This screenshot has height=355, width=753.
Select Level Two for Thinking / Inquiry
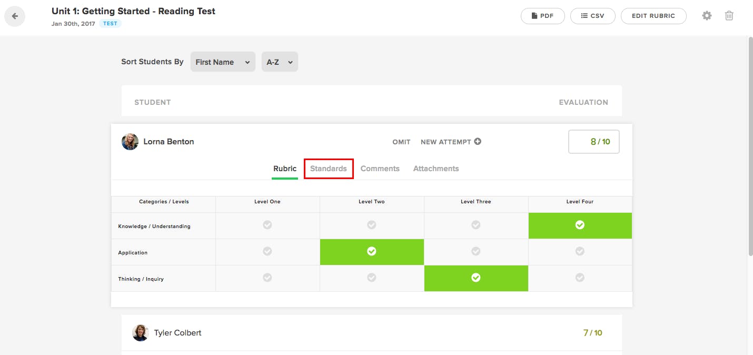pyautogui.click(x=372, y=278)
